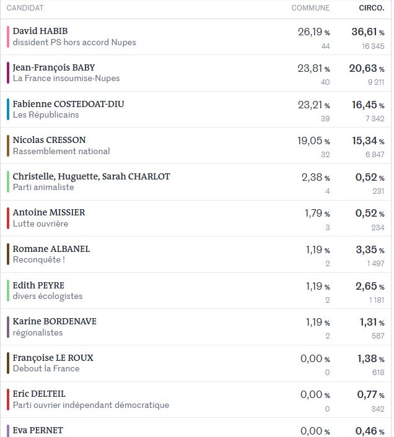
Task: Click the purple color bar beside Jean-François BABY
Action: point(8,73)
